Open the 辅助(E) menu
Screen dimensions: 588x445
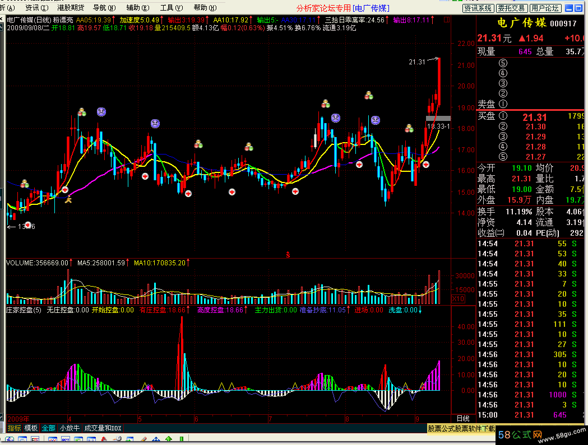(x=138, y=7)
